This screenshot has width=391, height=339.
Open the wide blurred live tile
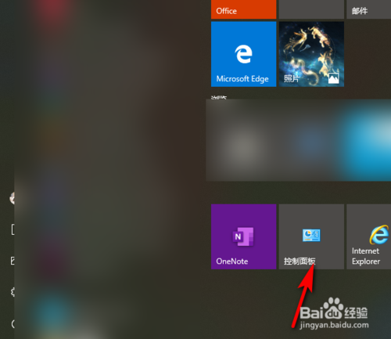coord(299,140)
